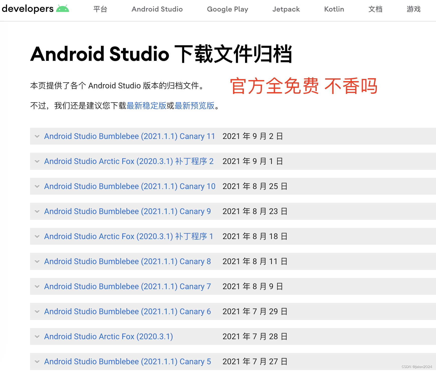Expand chevron for Bumblebee Canary 8
This screenshot has height=371, width=436.
(x=37, y=261)
